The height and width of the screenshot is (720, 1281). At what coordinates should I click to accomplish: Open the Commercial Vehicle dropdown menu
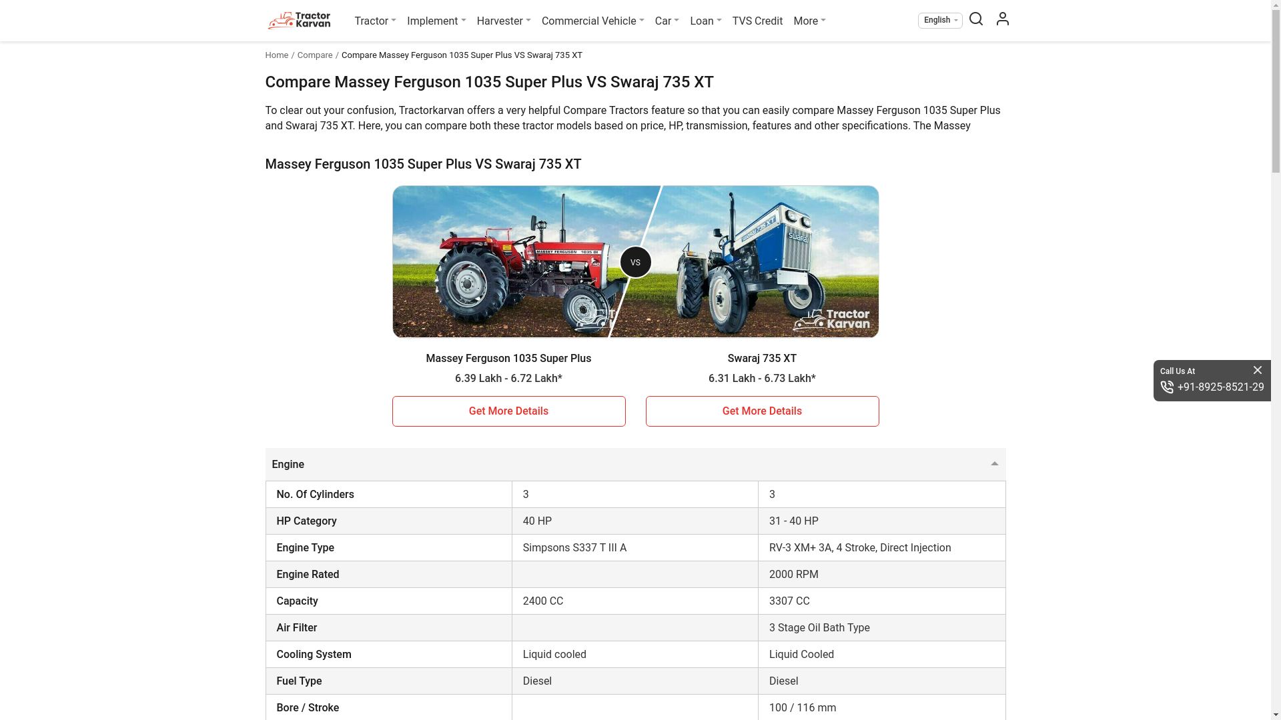pos(592,21)
